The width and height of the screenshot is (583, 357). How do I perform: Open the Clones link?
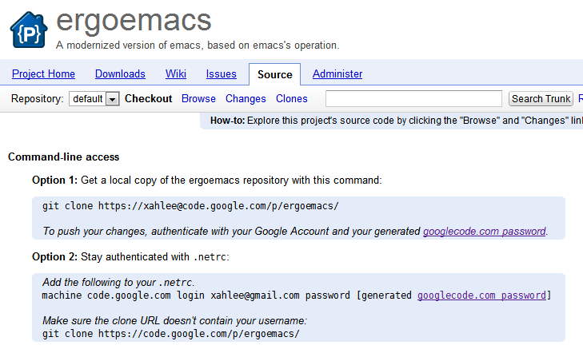point(291,98)
